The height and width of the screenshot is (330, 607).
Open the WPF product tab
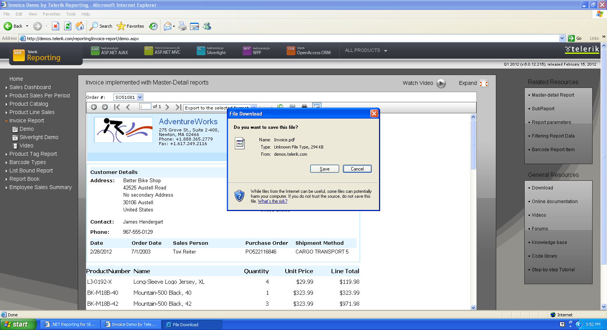pos(256,51)
